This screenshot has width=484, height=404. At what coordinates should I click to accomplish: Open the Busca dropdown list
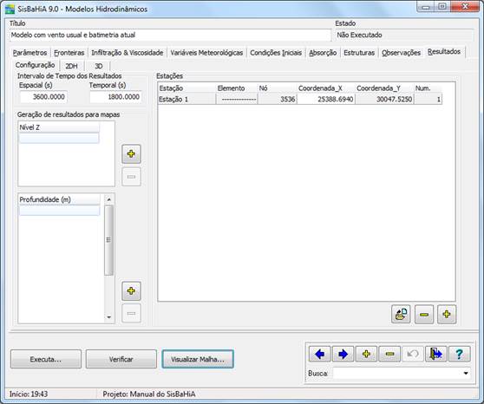pyautogui.click(x=466, y=373)
